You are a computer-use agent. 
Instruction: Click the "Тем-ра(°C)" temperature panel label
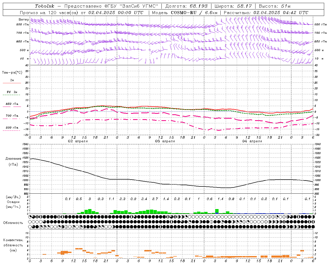(12, 73)
